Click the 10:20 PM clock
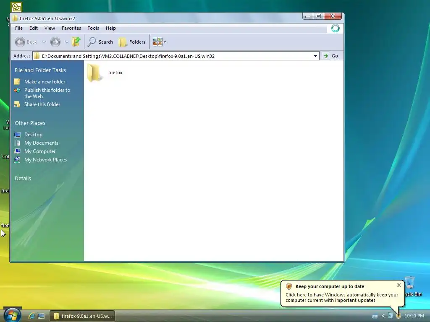The width and height of the screenshot is (430, 322). (x=414, y=316)
